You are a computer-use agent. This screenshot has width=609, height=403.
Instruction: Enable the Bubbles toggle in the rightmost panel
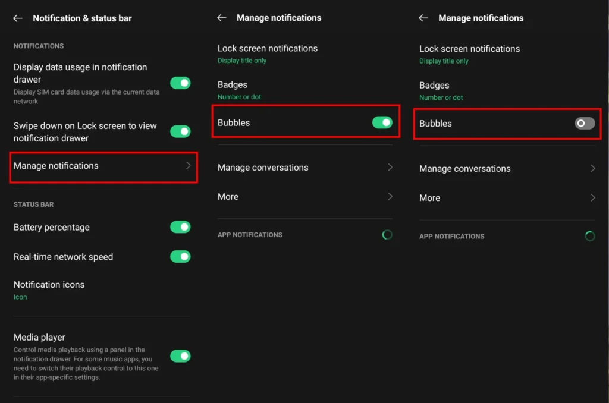click(583, 124)
